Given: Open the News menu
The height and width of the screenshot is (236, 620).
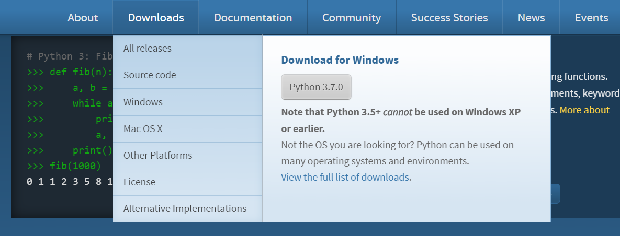Looking at the screenshot, I should pyautogui.click(x=531, y=17).
